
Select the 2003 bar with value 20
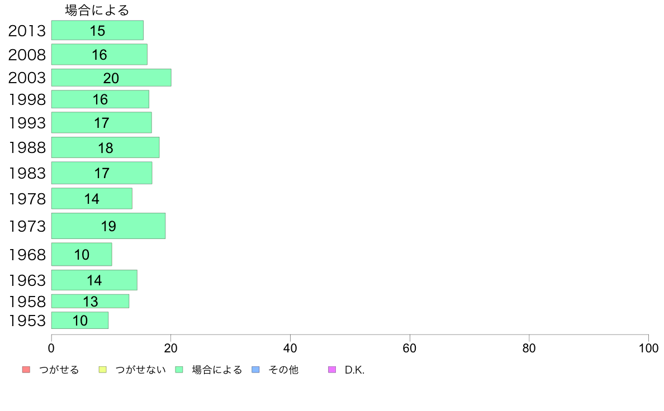click(x=111, y=78)
